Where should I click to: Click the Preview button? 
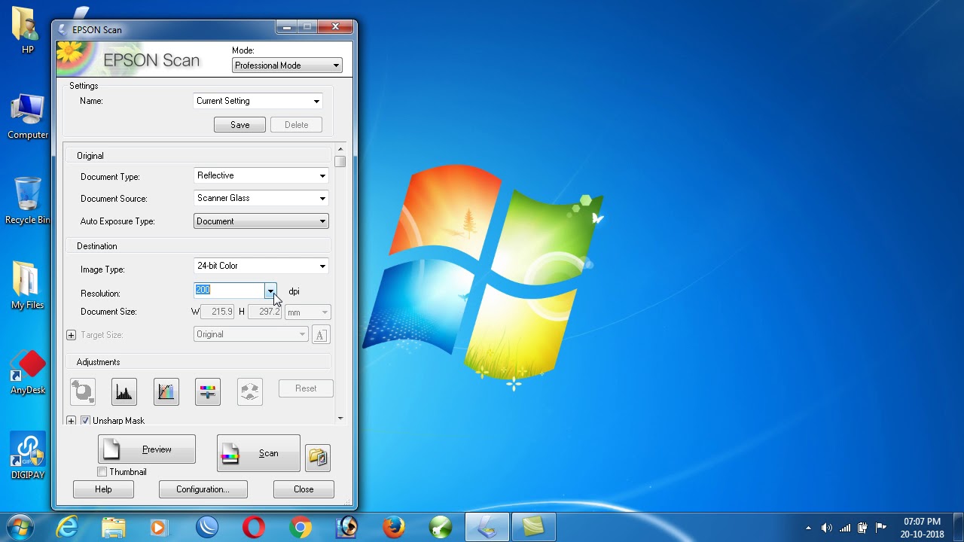(x=146, y=449)
